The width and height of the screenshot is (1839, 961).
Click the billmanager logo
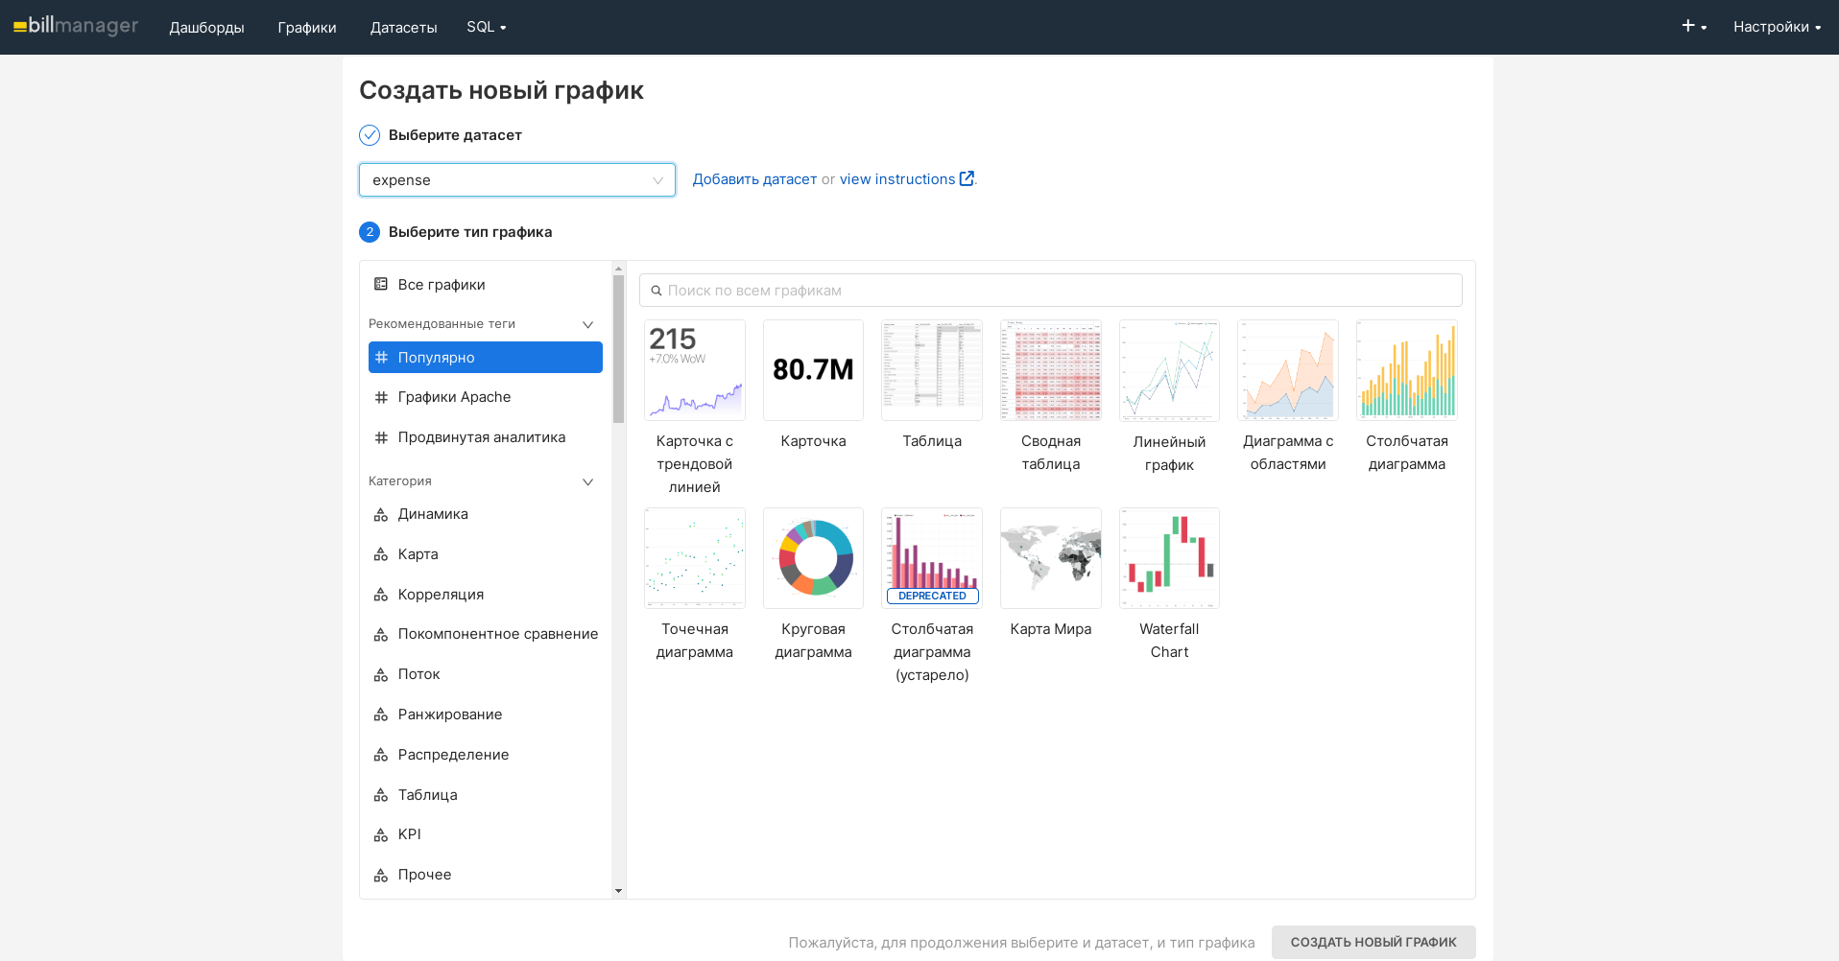[76, 26]
